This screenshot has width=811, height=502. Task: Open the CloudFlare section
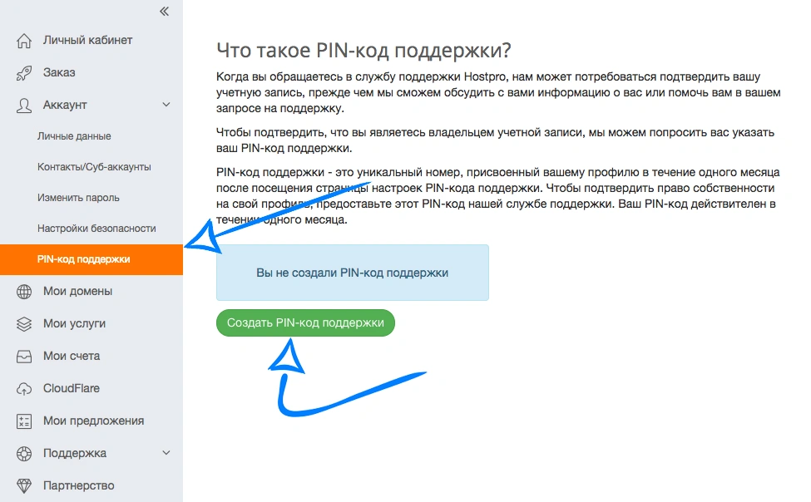tap(72, 388)
